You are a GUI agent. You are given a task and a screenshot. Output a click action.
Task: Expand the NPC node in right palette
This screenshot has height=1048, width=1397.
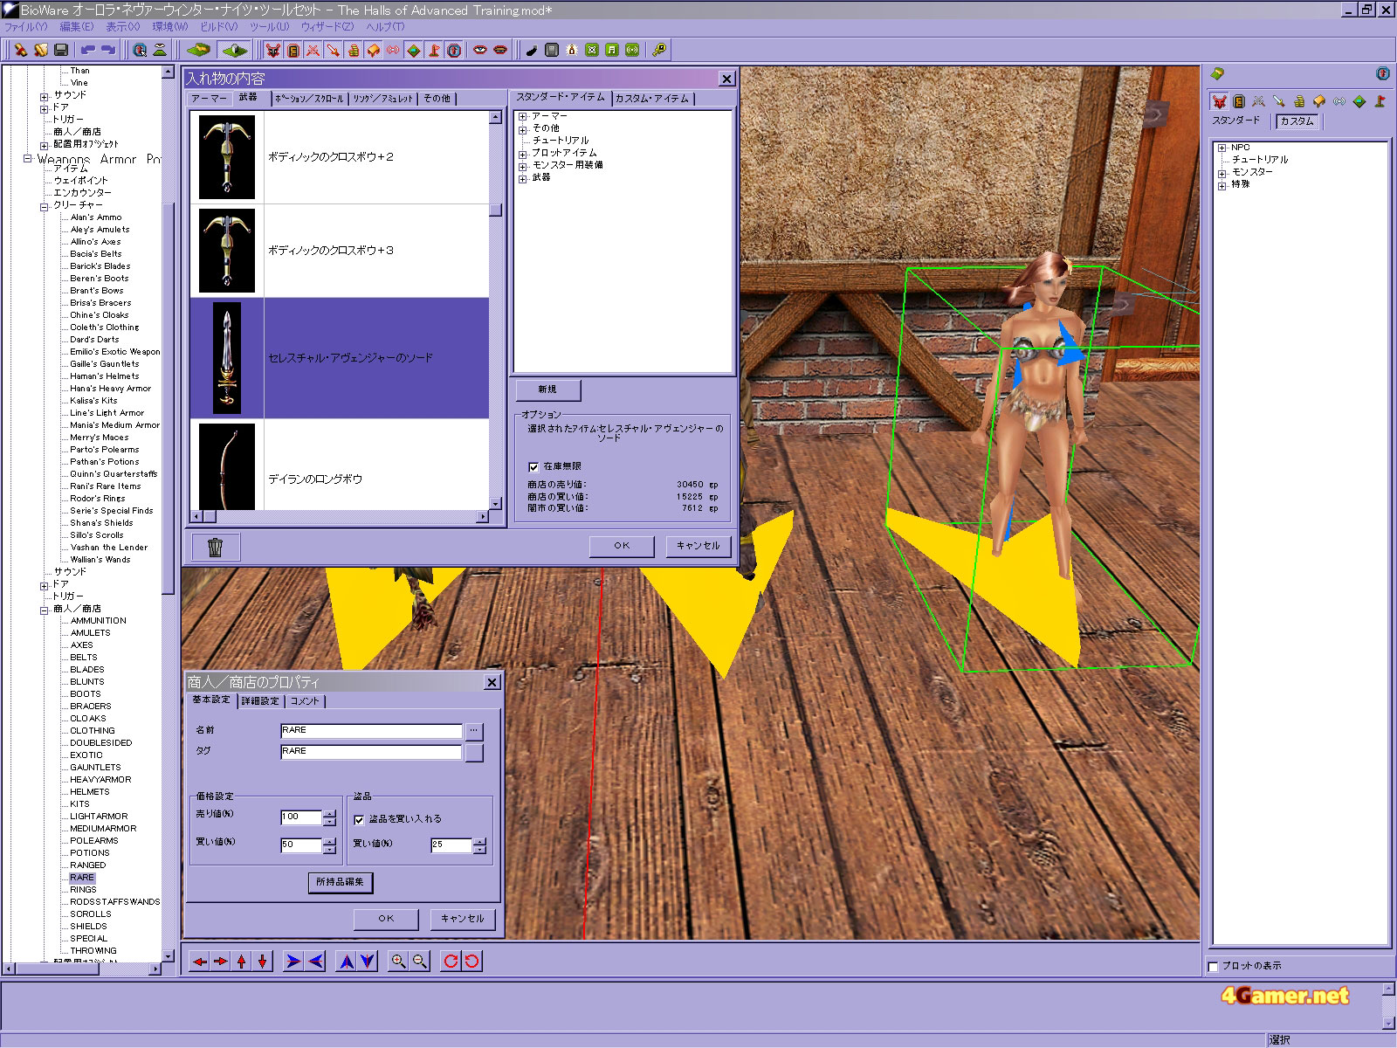(x=1222, y=148)
